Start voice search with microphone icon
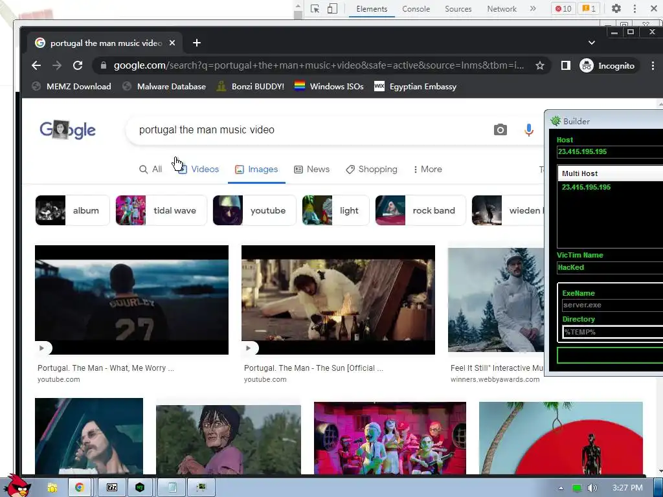 pos(528,129)
